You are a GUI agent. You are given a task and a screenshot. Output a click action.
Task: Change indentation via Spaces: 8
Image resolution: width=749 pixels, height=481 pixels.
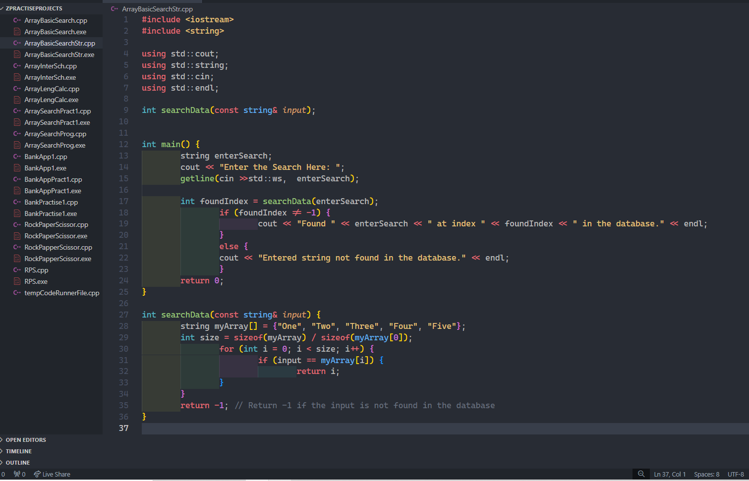pyautogui.click(x=706, y=474)
